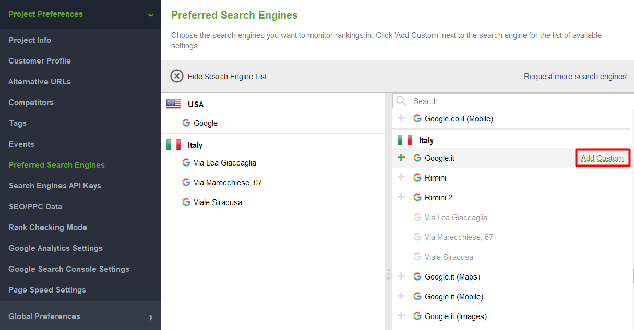Click Google logo next to Rimini

coord(417,177)
